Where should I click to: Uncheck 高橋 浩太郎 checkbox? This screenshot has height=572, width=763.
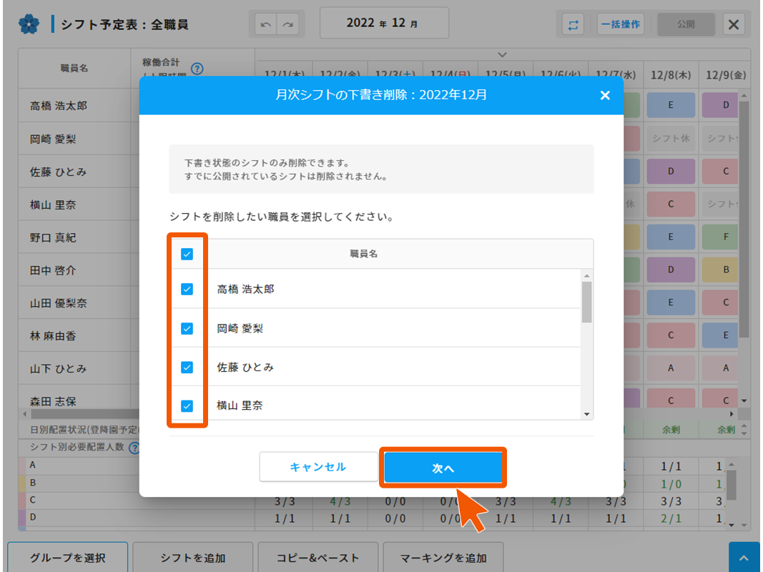point(187,290)
